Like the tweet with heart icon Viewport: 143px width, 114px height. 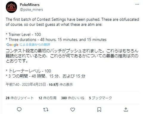73,110
